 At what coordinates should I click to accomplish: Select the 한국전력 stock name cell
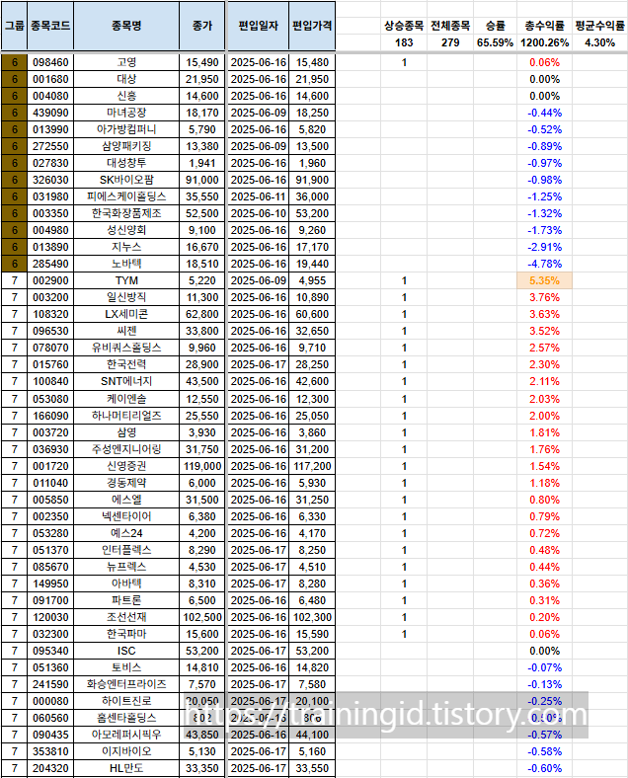point(126,364)
